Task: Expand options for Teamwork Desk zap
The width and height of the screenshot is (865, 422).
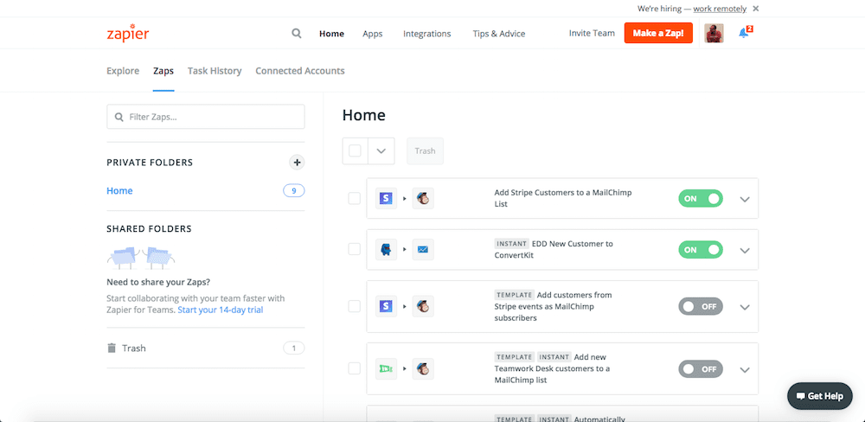Action: click(745, 369)
